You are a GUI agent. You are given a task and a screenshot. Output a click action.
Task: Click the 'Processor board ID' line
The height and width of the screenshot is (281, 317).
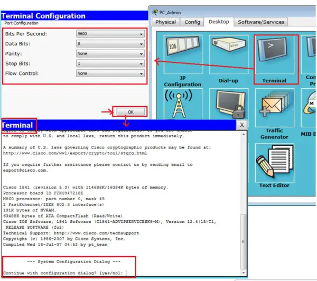coord(43,193)
